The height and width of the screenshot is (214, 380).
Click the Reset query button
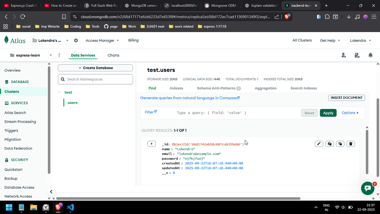point(309,113)
